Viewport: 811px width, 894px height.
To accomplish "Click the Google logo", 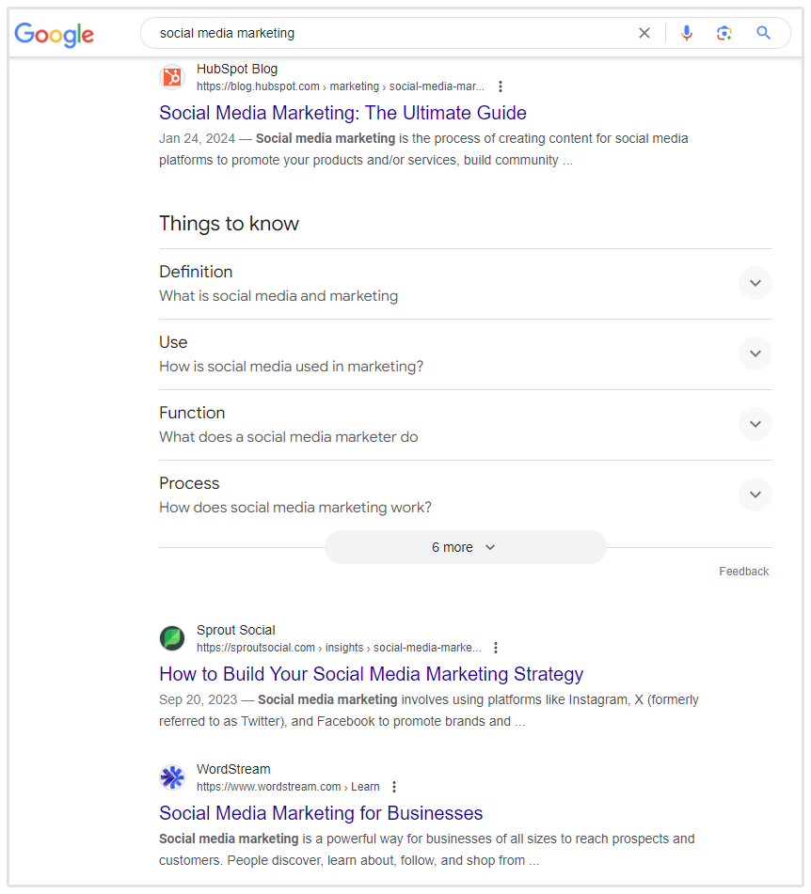I will (54, 35).
